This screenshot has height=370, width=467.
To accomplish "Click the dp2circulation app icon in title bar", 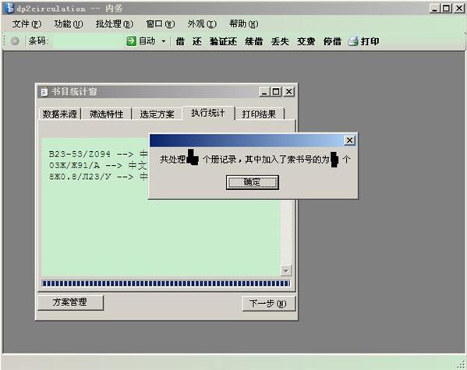I will (9, 8).
